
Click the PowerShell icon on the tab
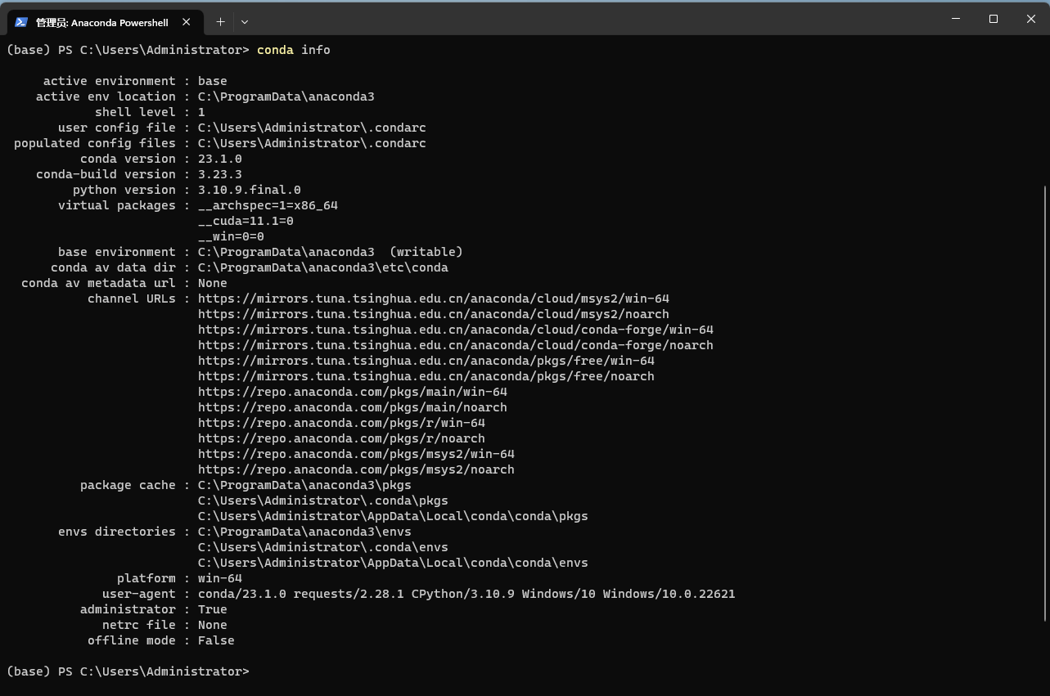coord(21,22)
